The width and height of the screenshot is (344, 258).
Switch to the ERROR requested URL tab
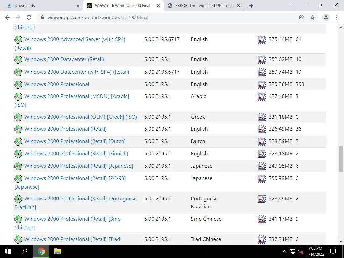[204, 6]
